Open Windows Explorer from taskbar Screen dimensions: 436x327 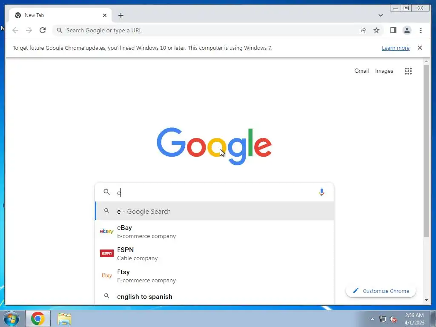64,319
